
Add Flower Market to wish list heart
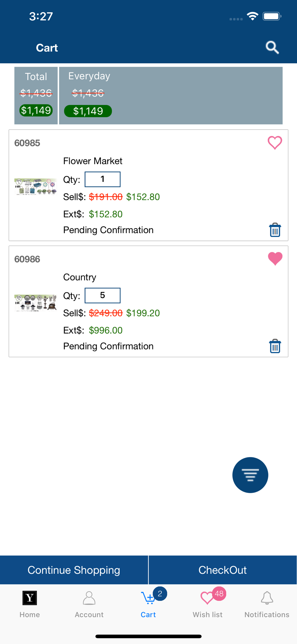point(275,143)
